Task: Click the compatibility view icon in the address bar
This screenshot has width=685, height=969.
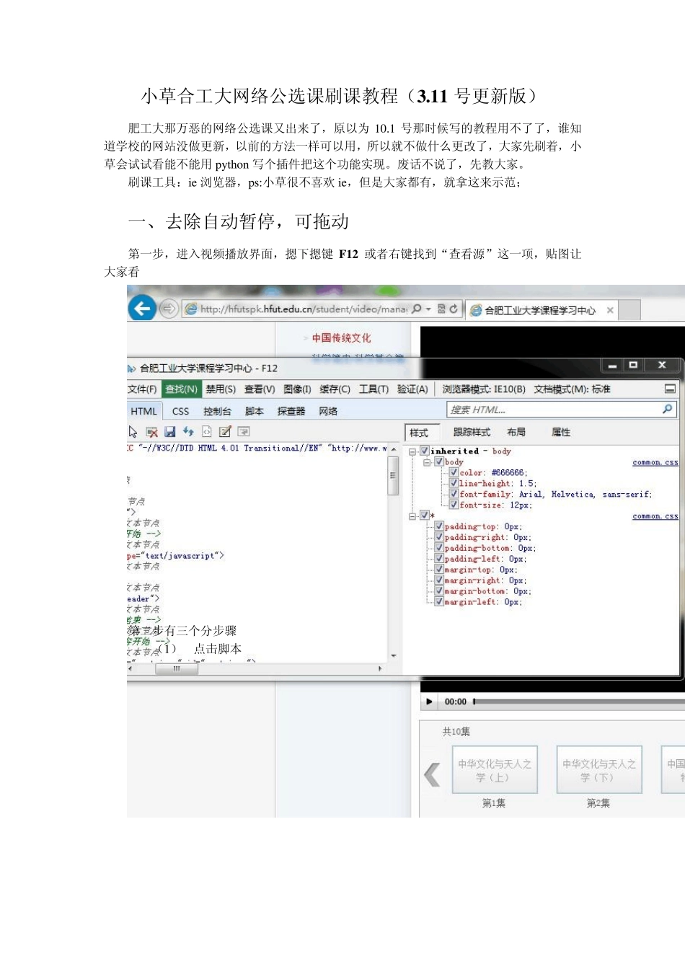Action: coord(441,309)
